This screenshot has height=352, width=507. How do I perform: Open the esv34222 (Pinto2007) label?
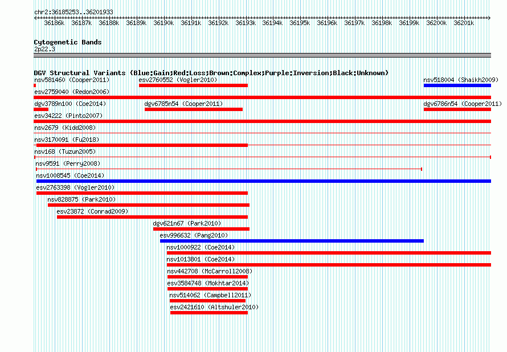[68, 116]
